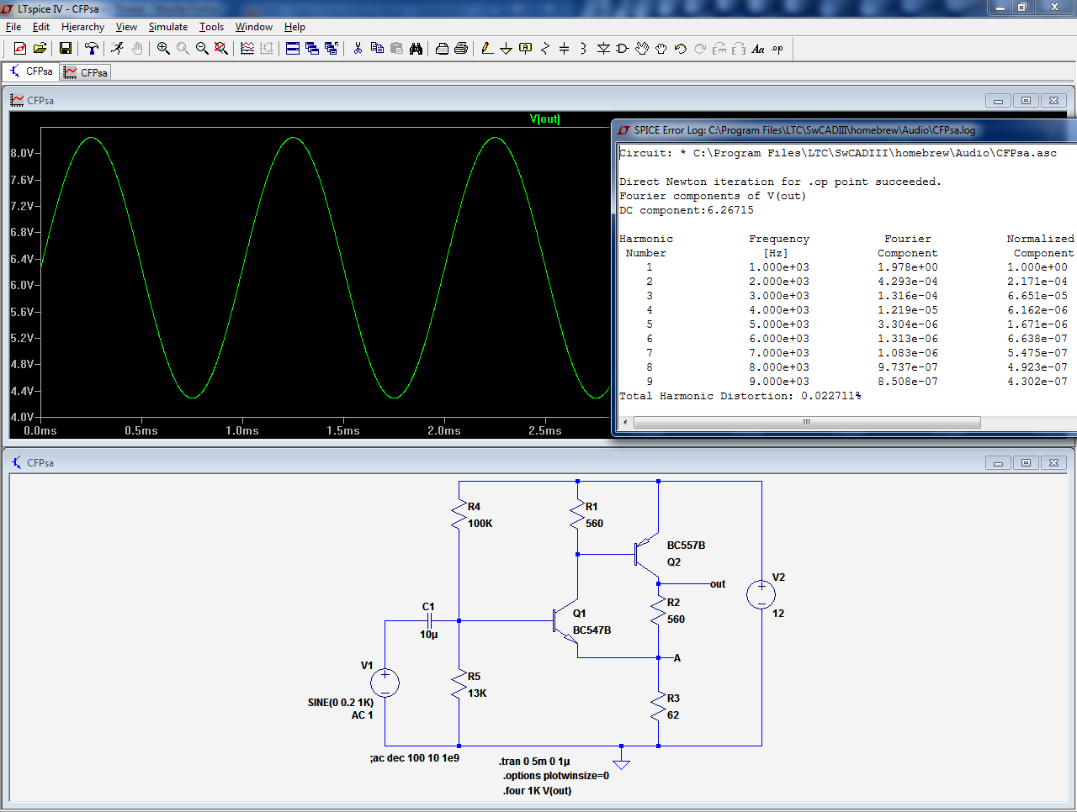Screen dimensions: 1077x812
Task: Click the R4 100K value
Action: tap(480, 524)
